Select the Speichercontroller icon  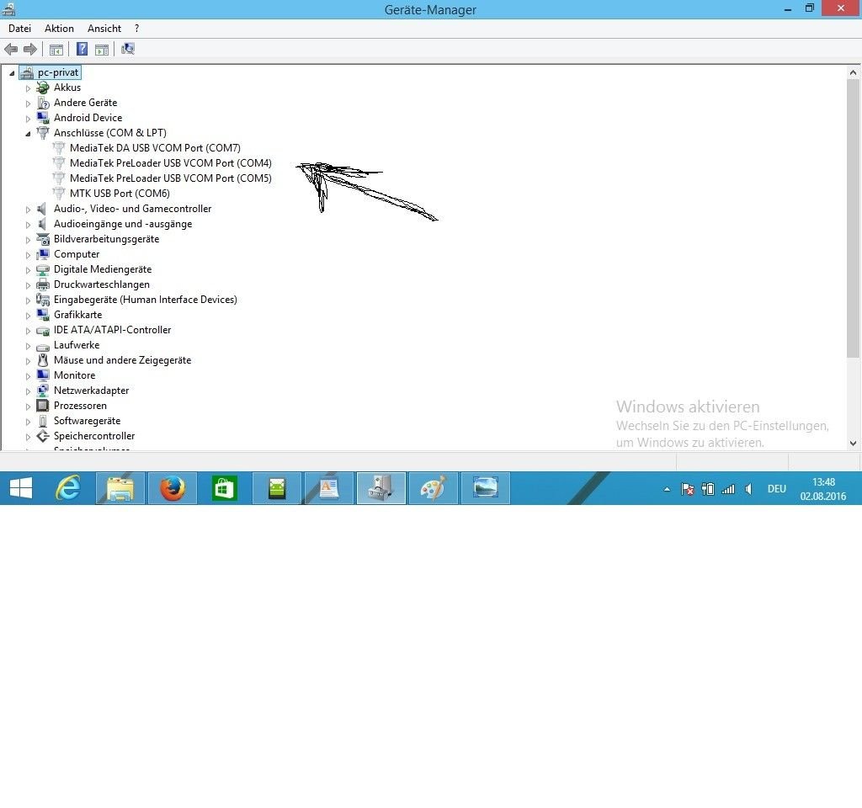click(x=43, y=436)
